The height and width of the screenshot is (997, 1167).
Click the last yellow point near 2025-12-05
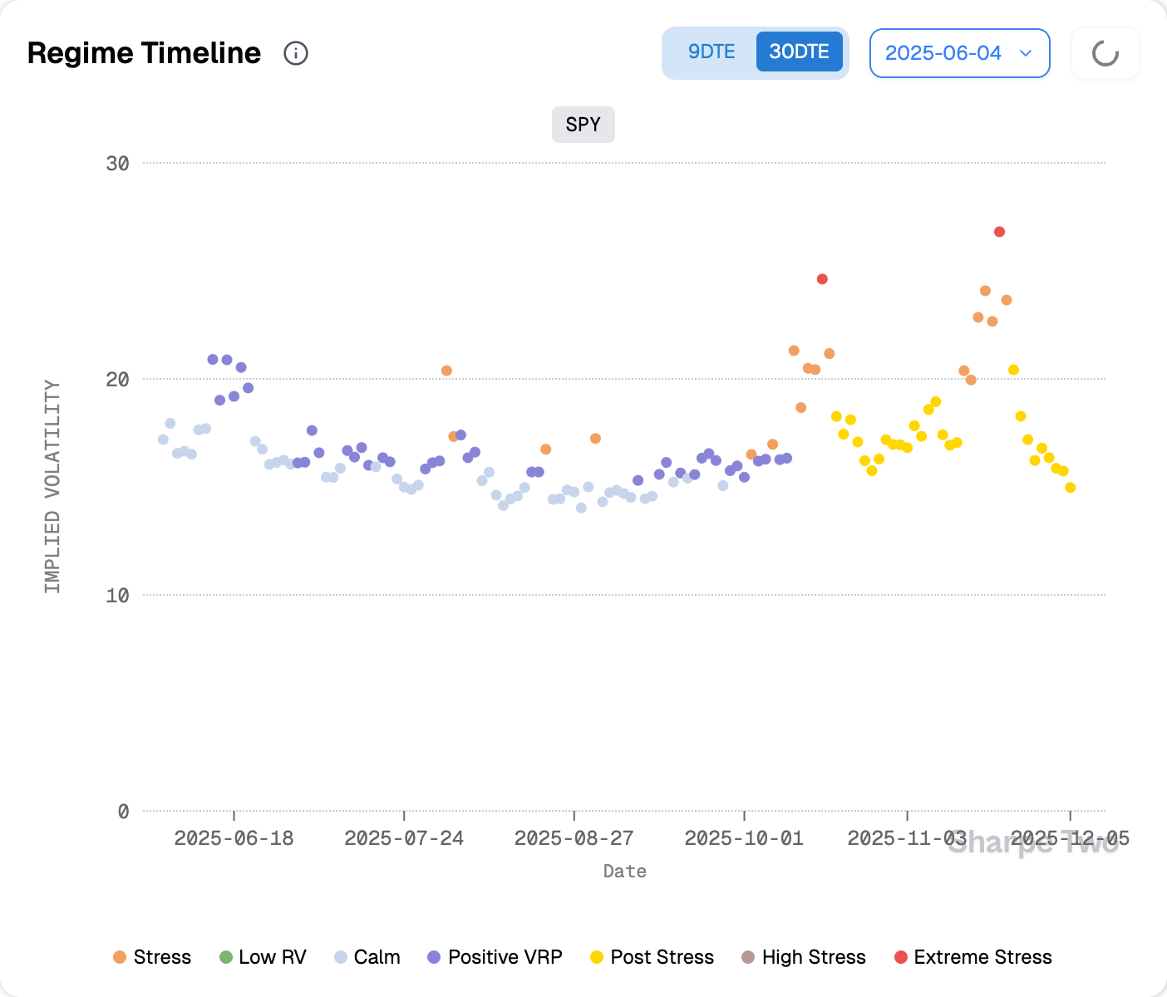(x=1070, y=488)
